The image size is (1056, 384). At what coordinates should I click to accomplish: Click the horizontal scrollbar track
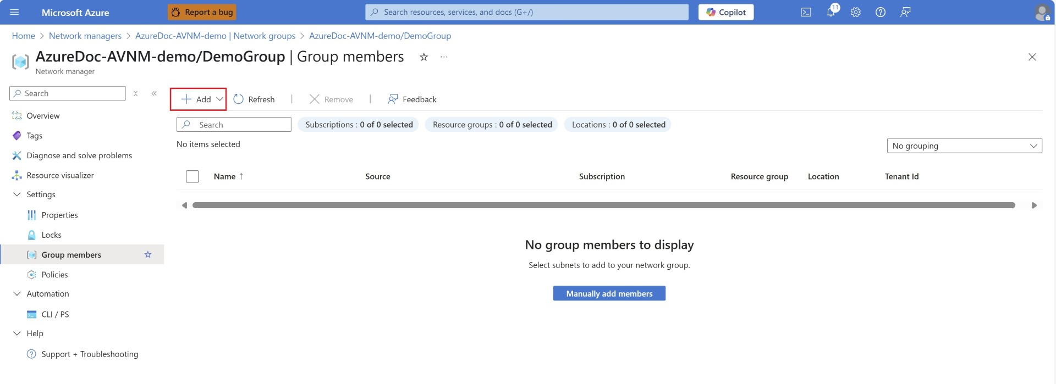[604, 205]
